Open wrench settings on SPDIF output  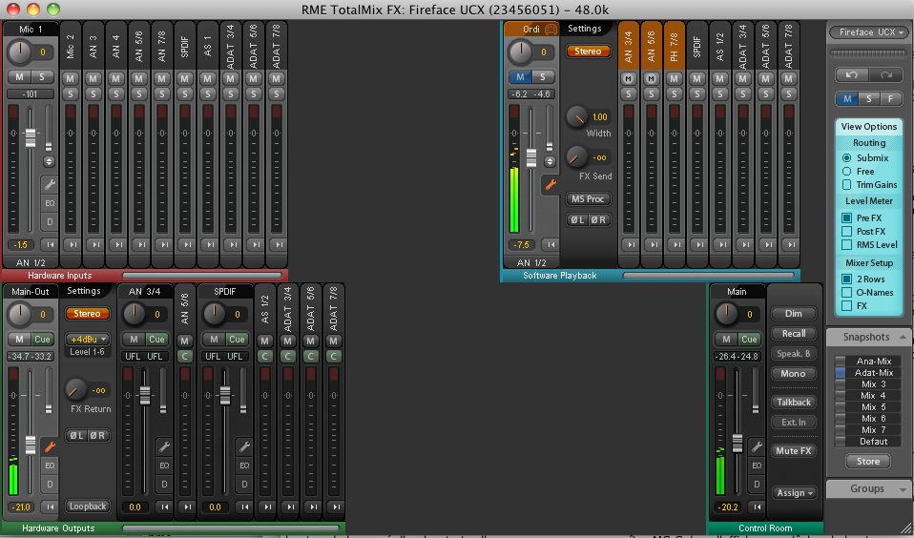(x=244, y=447)
